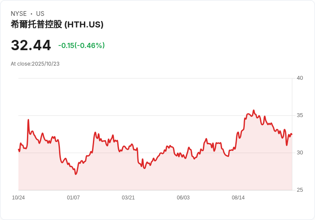Viewport: 315px width, 220px height.
Task: Select the green -0.15(-0.46%) change value
Action: 81,45
